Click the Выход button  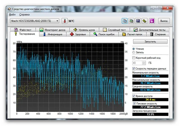click(163, 21)
